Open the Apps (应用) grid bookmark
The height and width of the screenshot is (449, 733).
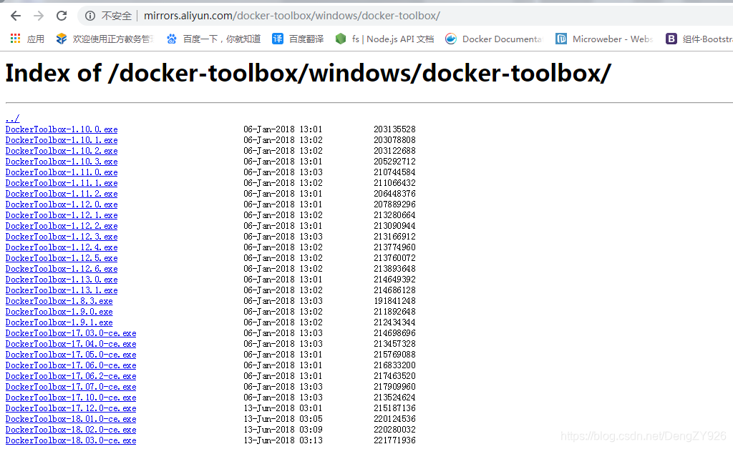pyautogui.click(x=27, y=39)
